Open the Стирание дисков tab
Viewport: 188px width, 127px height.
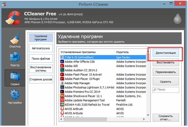point(41,79)
